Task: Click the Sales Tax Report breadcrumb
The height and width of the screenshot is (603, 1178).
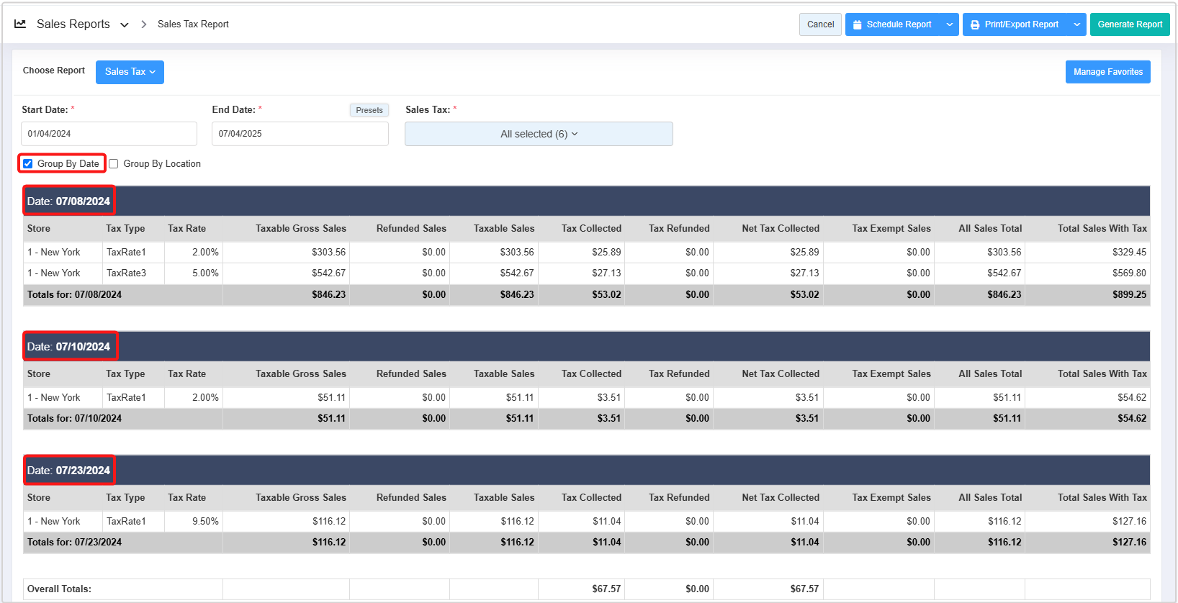Action: (x=193, y=24)
